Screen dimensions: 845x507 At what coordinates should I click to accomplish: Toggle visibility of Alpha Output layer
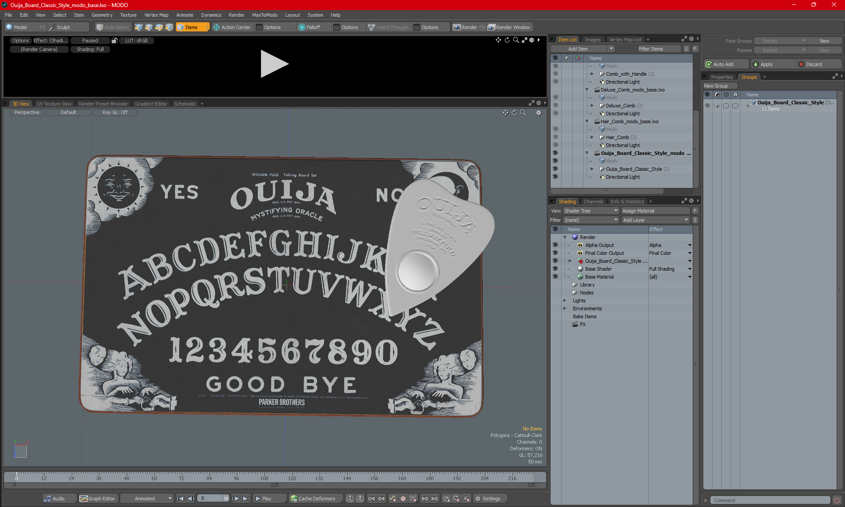[555, 245]
